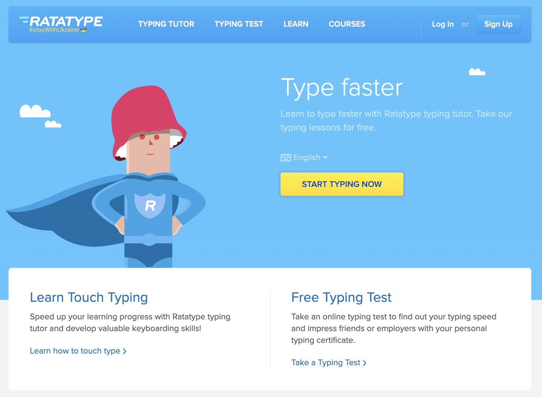Click the Ratatype logo
Screen dimensions: 542x397
point(61,21)
